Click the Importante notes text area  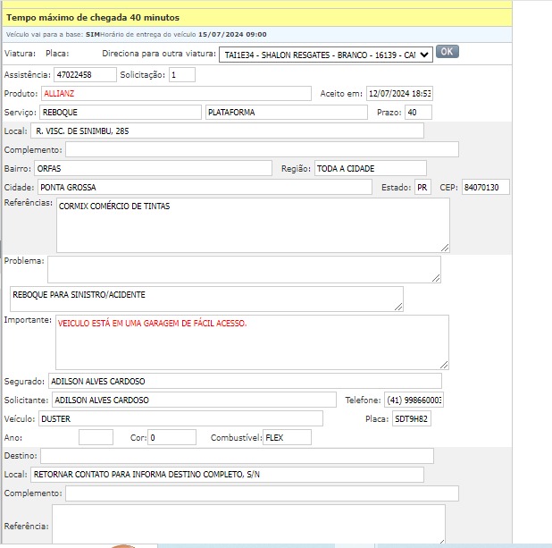[x=252, y=341]
